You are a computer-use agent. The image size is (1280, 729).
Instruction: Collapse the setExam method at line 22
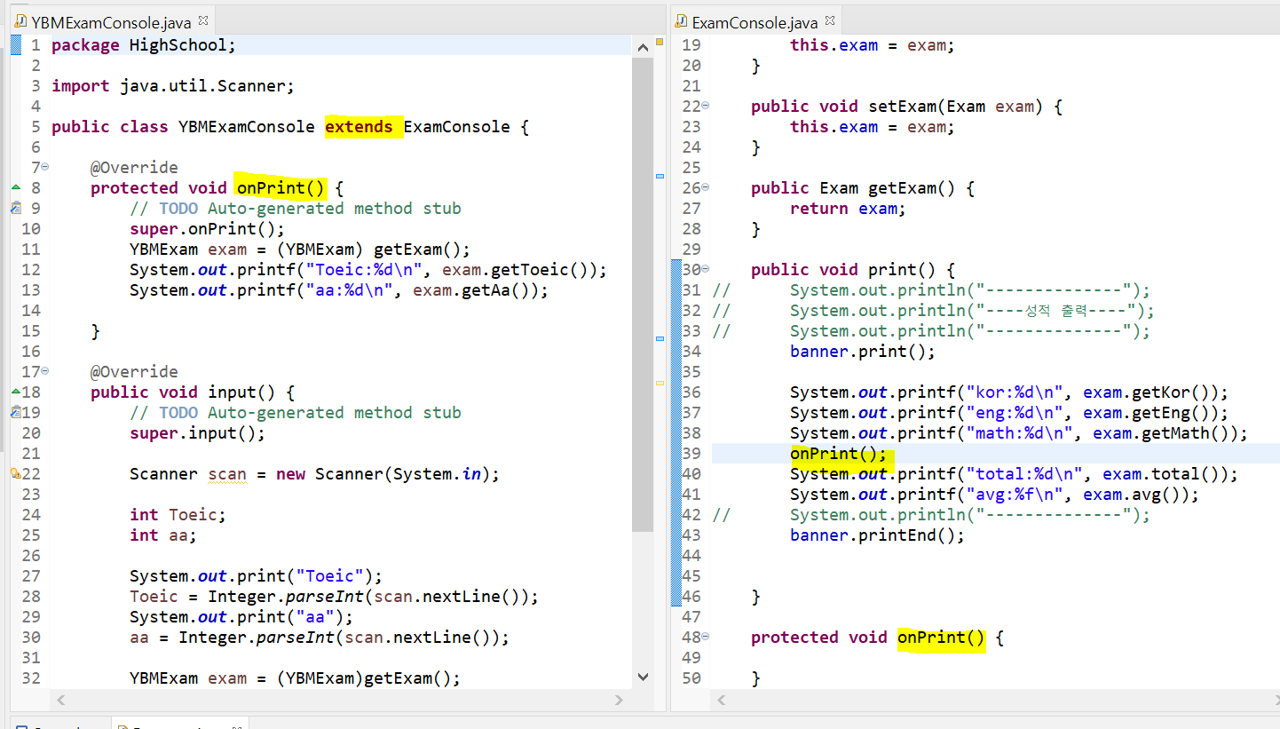click(706, 106)
